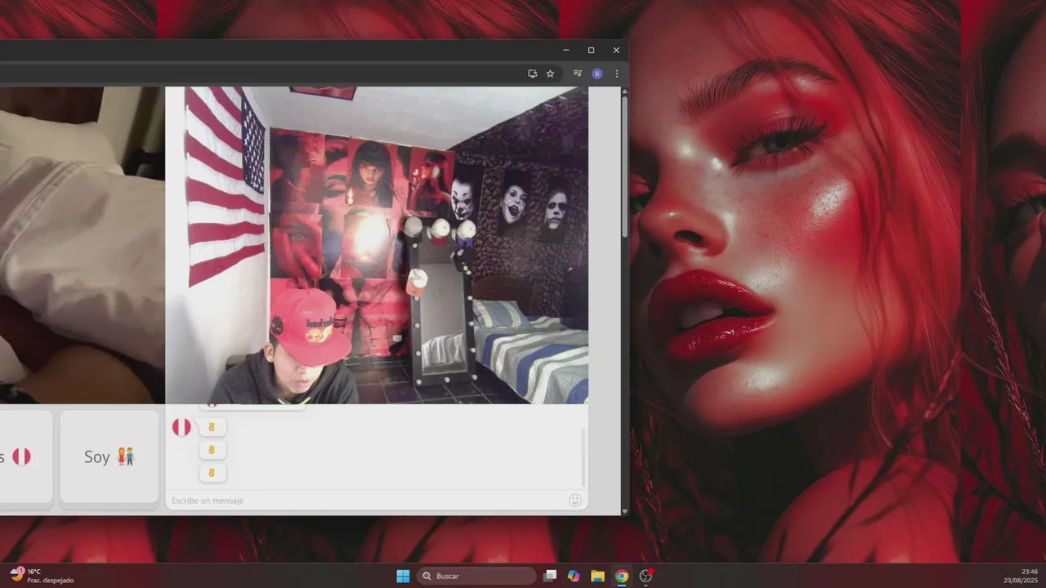The height and width of the screenshot is (588, 1046).
Task: Open Task View from the taskbar
Action: (x=550, y=576)
